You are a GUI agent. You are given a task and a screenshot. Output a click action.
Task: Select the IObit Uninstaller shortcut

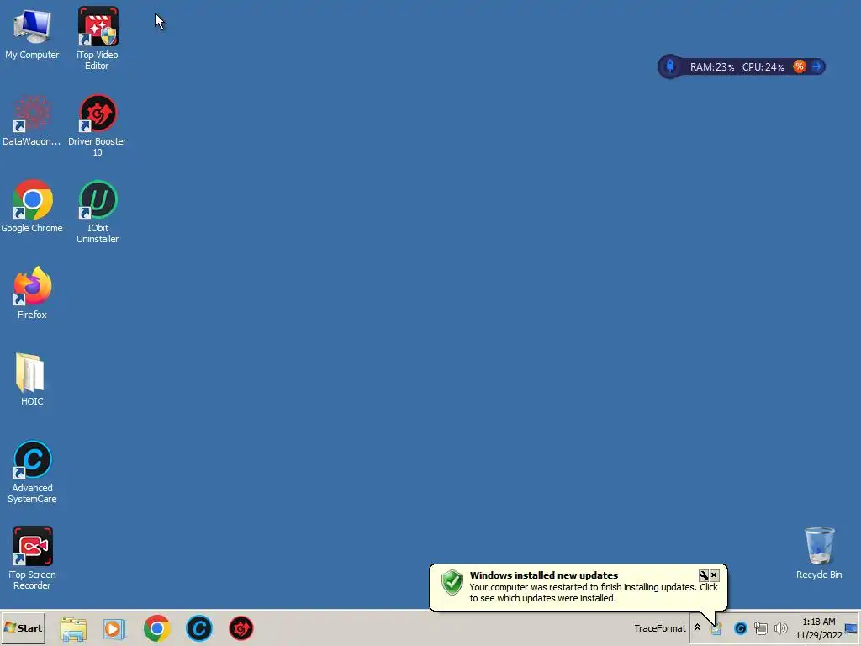coord(98,212)
